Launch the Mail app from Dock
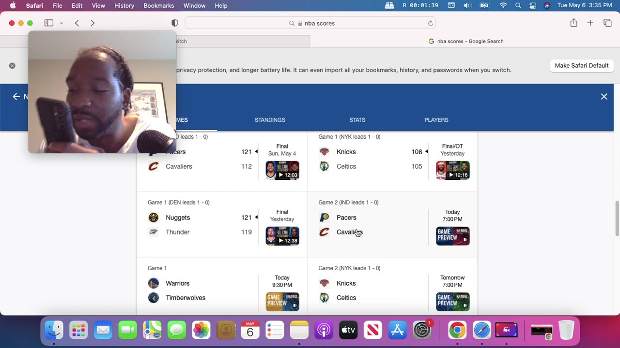The width and height of the screenshot is (620, 348). (103, 331)
